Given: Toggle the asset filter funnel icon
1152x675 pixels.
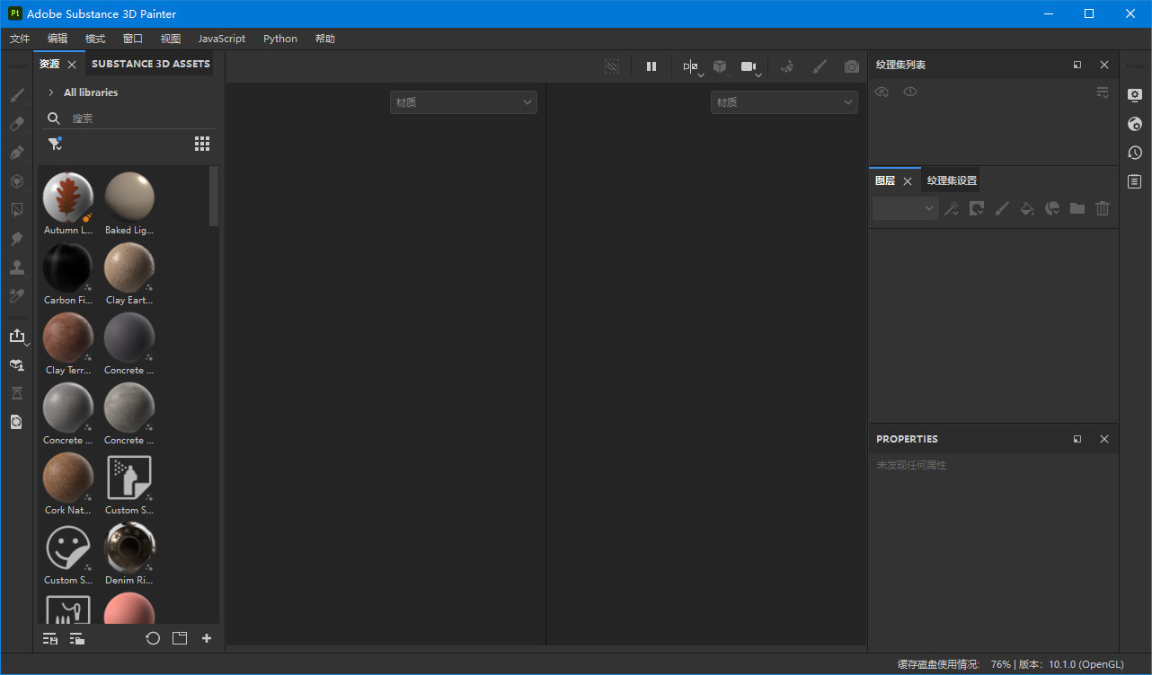Looking at the screenshot, I should [55, 144].
